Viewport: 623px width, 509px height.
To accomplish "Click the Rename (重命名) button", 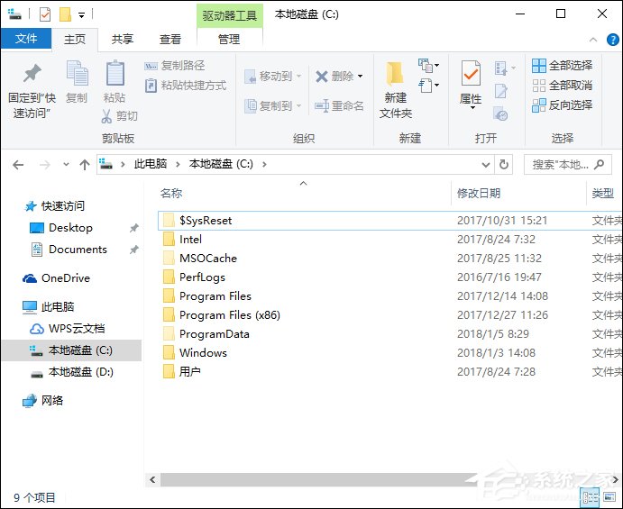I will 339,106.
